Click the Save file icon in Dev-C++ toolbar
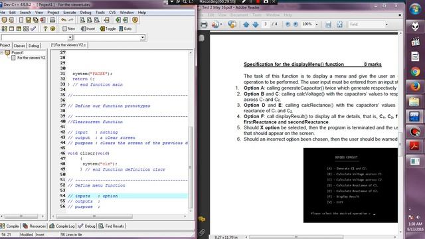 point(29,20)
